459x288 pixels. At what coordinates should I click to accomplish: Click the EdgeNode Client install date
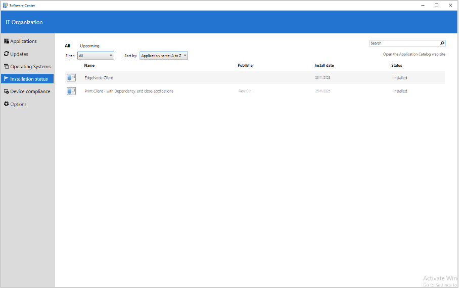coord(323,78)
